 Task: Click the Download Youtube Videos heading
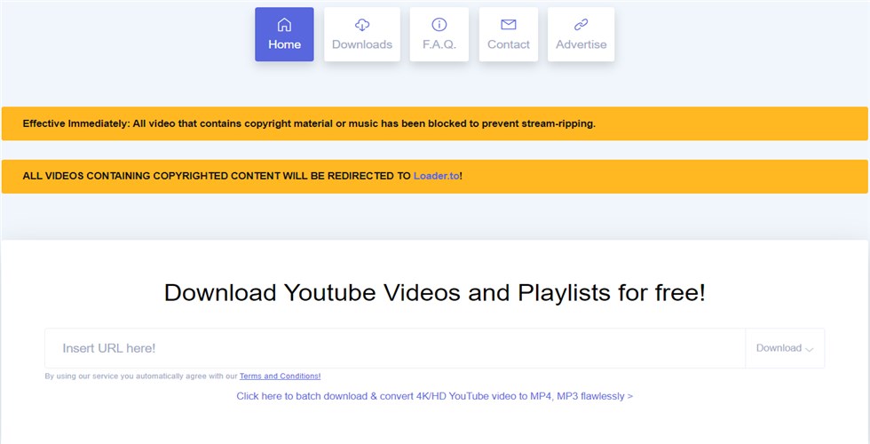pyautogui.click(x=434, y=292)
